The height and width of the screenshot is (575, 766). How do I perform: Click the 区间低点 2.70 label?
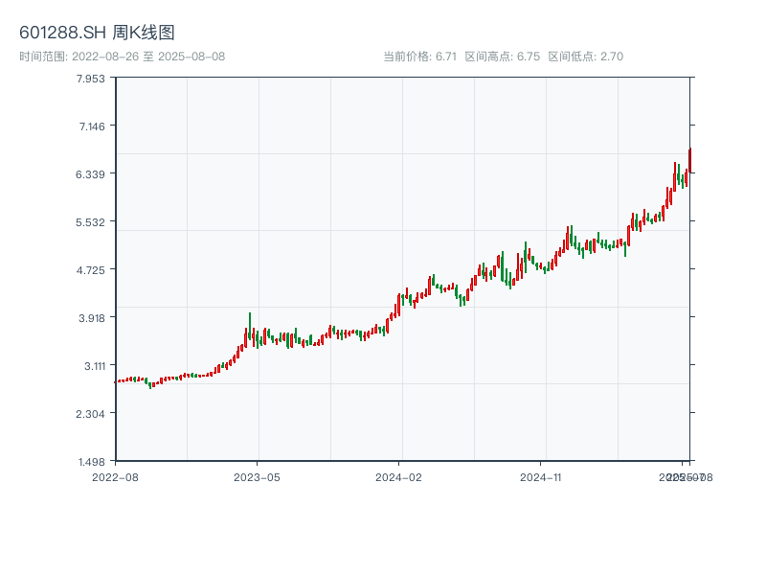(x=585, y=57)
